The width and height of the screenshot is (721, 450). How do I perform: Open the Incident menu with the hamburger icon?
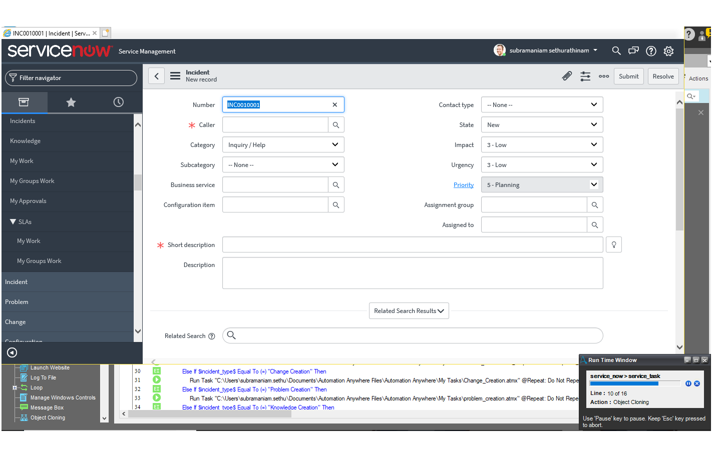[x=175, y=76]
